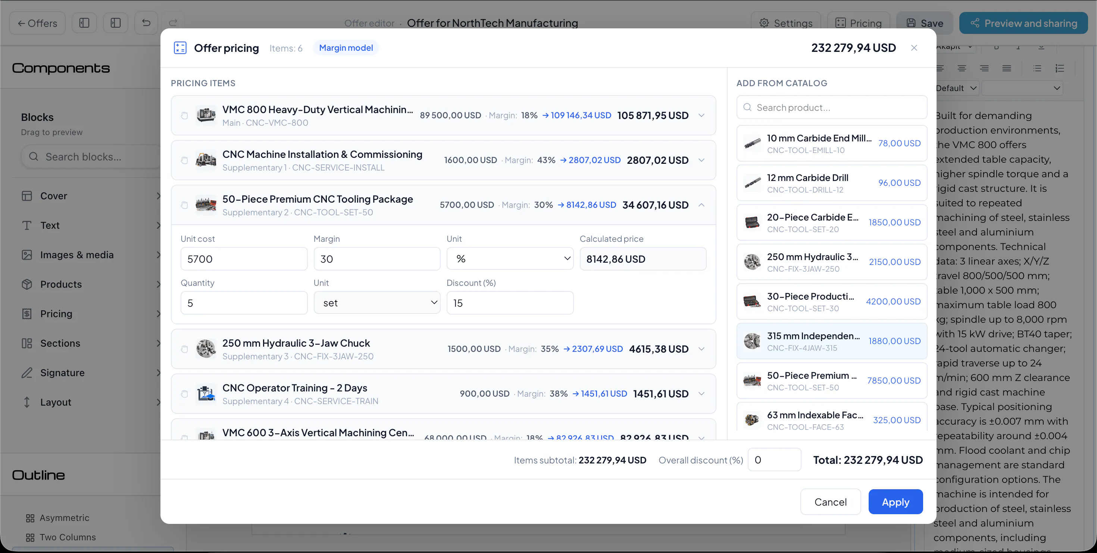
Task: Click the 50-Piece Premium Tooling Package thumbnail in pricing items
Action: 206,205
